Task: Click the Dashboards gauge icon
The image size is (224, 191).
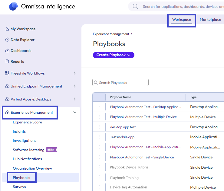Action: point(7,51)
